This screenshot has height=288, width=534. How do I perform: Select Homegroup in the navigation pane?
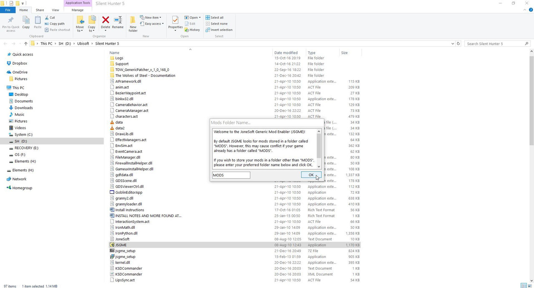pyautogui.click(x=19, y=188)
